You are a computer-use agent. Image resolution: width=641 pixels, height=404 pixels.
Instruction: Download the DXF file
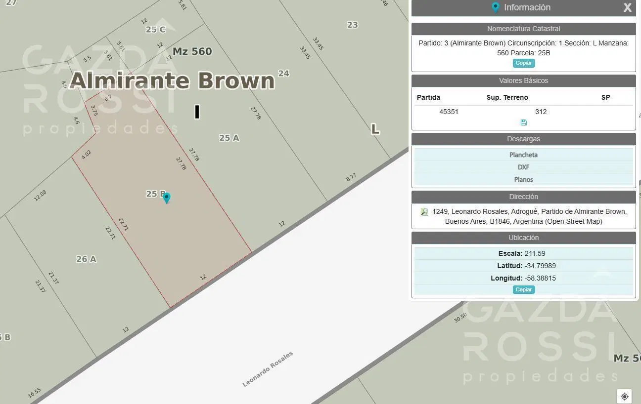click(524, 167)
